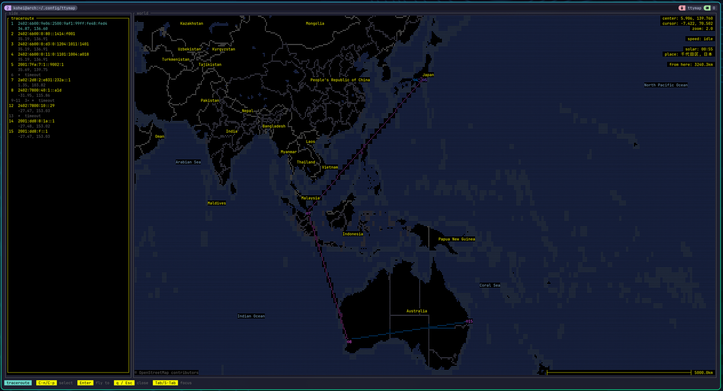723x391 pixels.
Task: Click the People's Republic of China map label
Action: pos(340,80)
